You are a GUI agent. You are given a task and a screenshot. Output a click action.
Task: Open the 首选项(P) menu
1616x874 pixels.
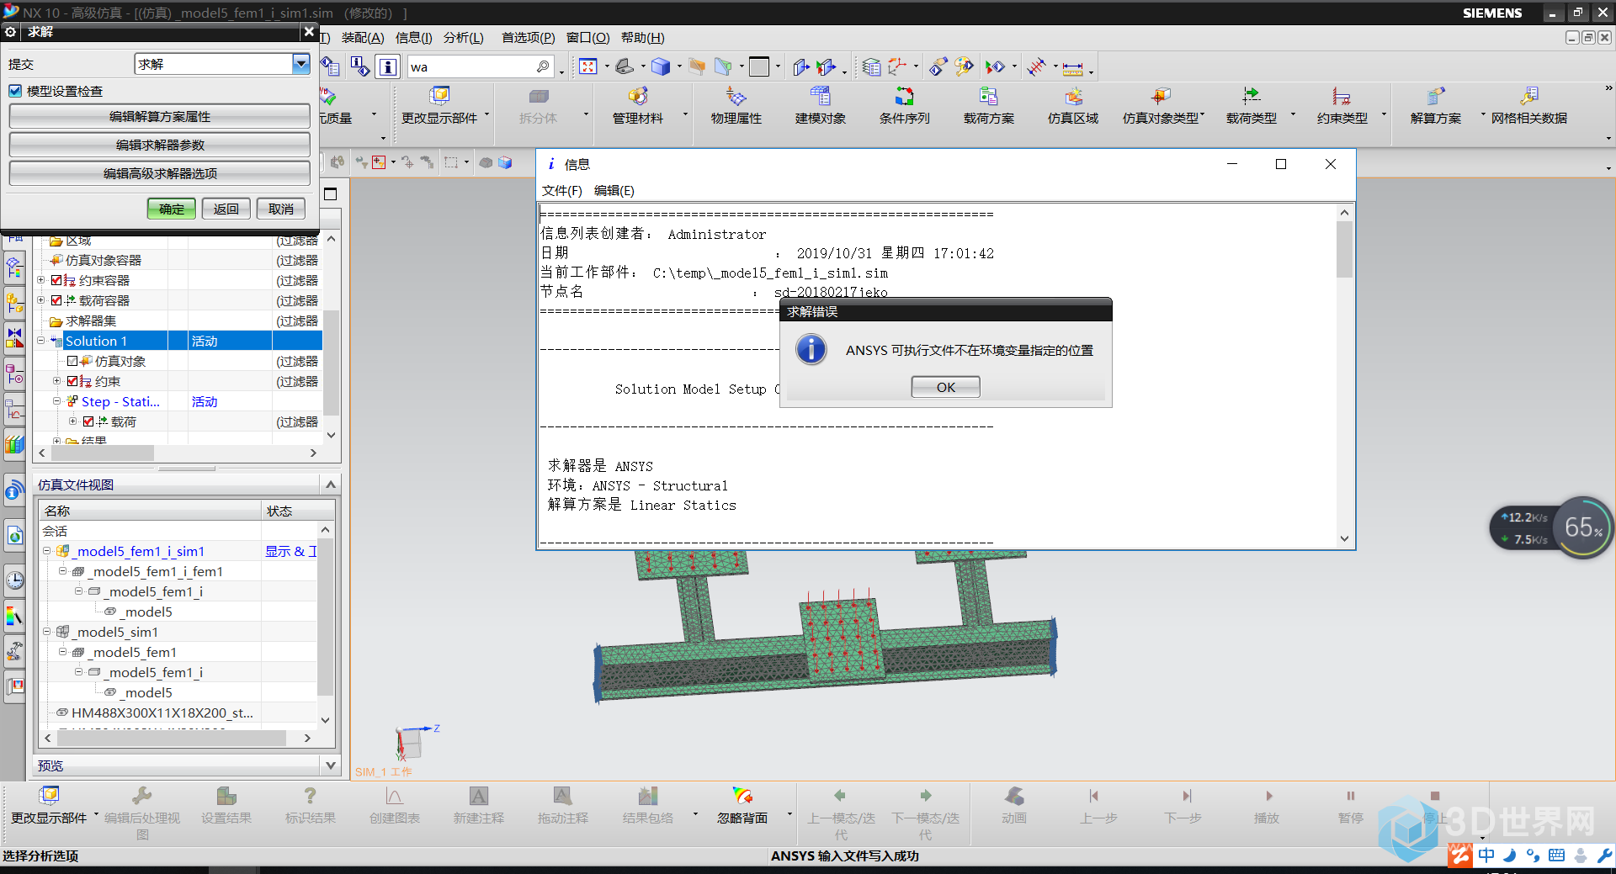[x=529, y=38]
